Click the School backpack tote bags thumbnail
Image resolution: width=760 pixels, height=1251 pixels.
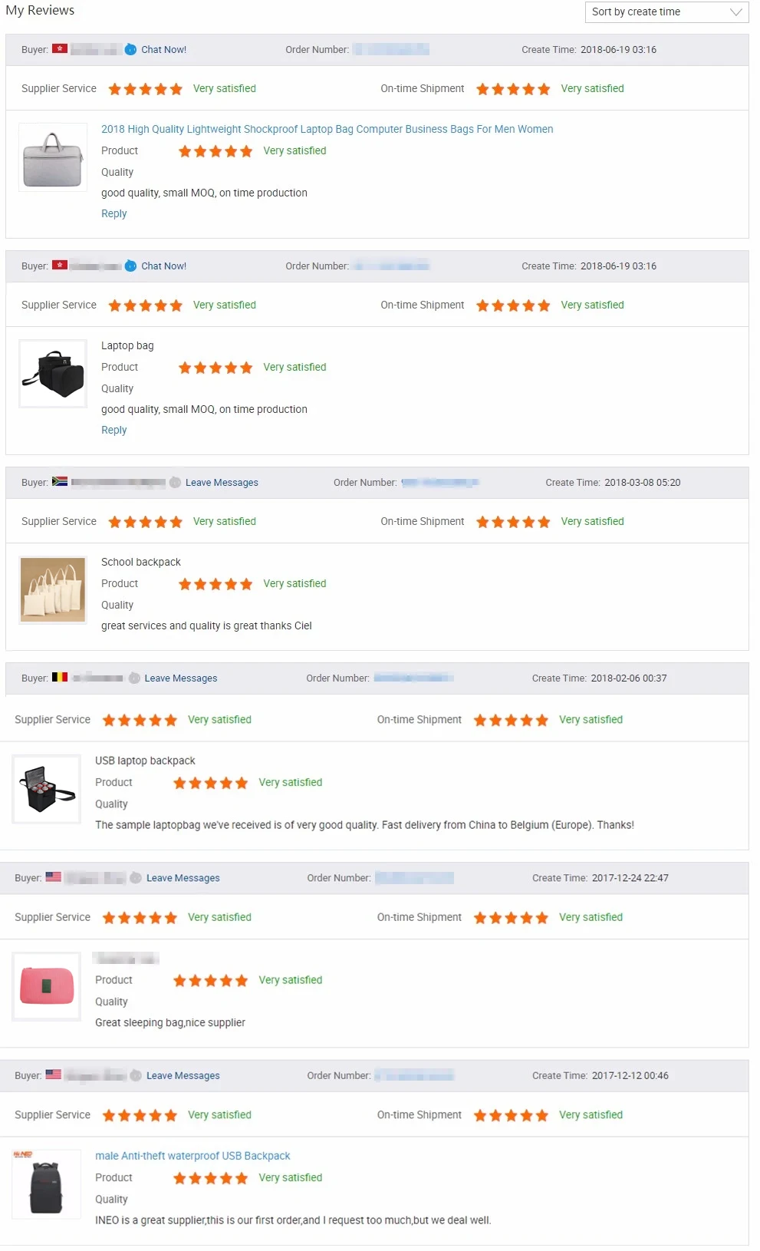pyautogui.click(x=53, y=590)
